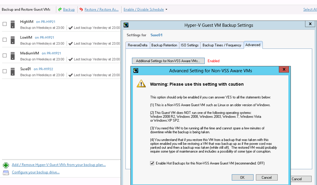The height and width of the screenshot is (185, 317).
Task: Select the HighVM server icon
Action: (12, 24)
